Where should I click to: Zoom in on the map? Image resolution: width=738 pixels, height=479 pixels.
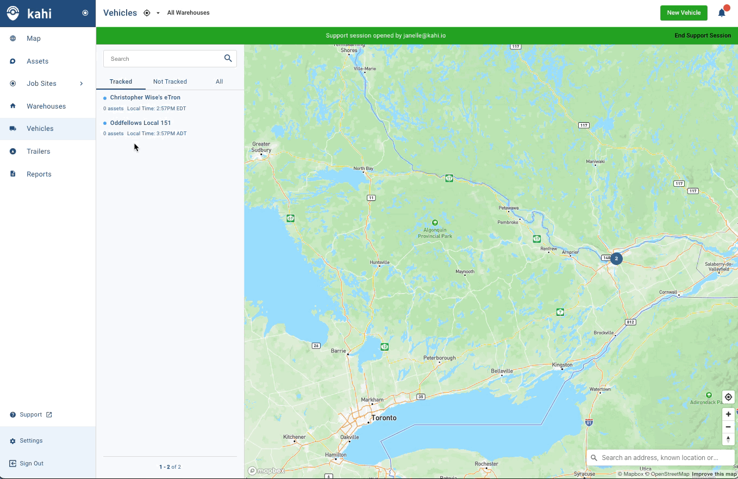point(728,414)
